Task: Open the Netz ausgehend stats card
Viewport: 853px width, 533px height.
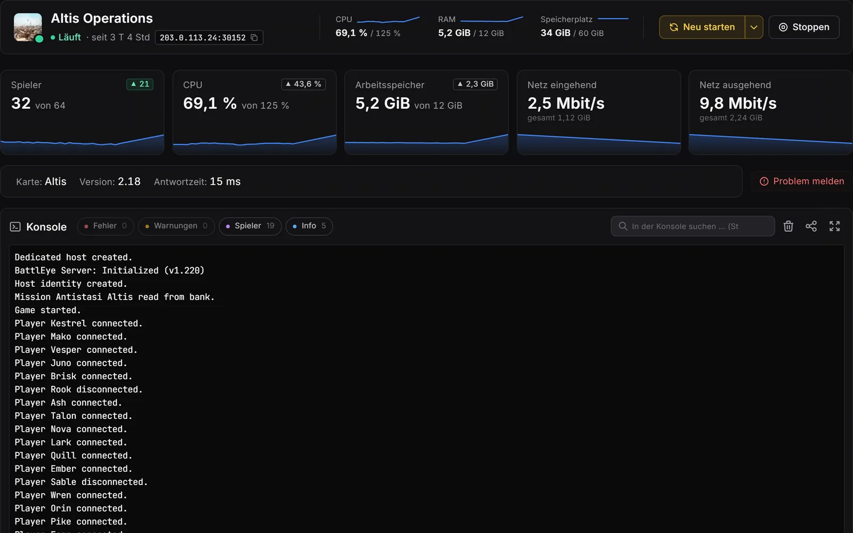Action: 770,112
